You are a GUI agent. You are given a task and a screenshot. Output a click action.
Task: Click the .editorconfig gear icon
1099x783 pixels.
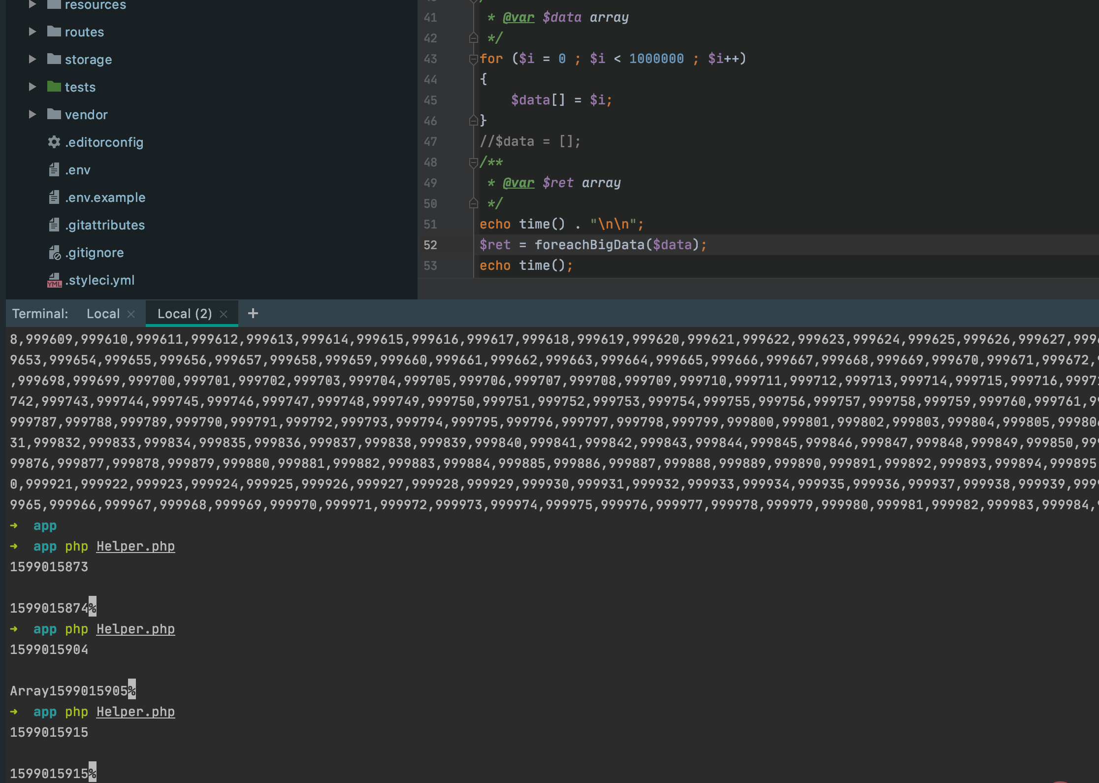[54, 142]
